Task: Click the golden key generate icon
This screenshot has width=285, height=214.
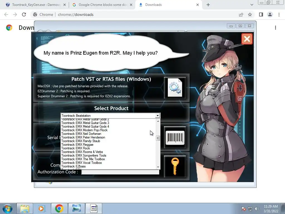Action: pos(175,167)
